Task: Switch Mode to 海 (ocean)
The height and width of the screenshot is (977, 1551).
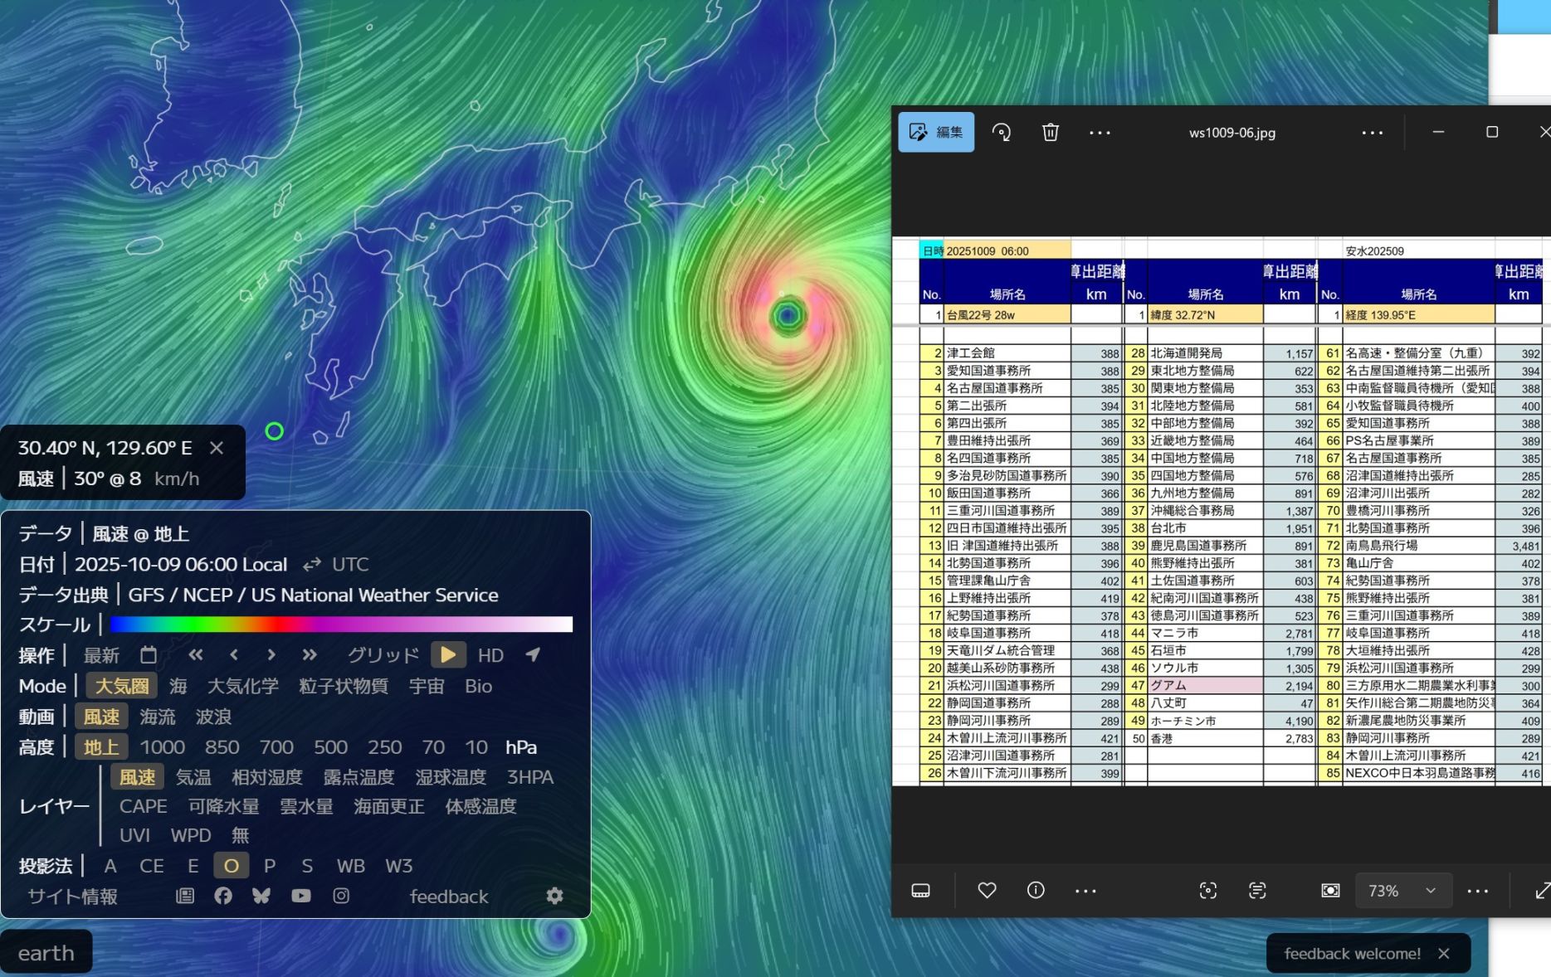Action: (178, 686)
